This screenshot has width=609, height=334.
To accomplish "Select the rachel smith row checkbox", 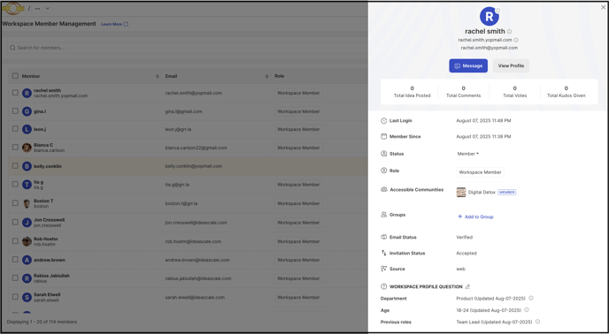I will click(x=15, y=93).
